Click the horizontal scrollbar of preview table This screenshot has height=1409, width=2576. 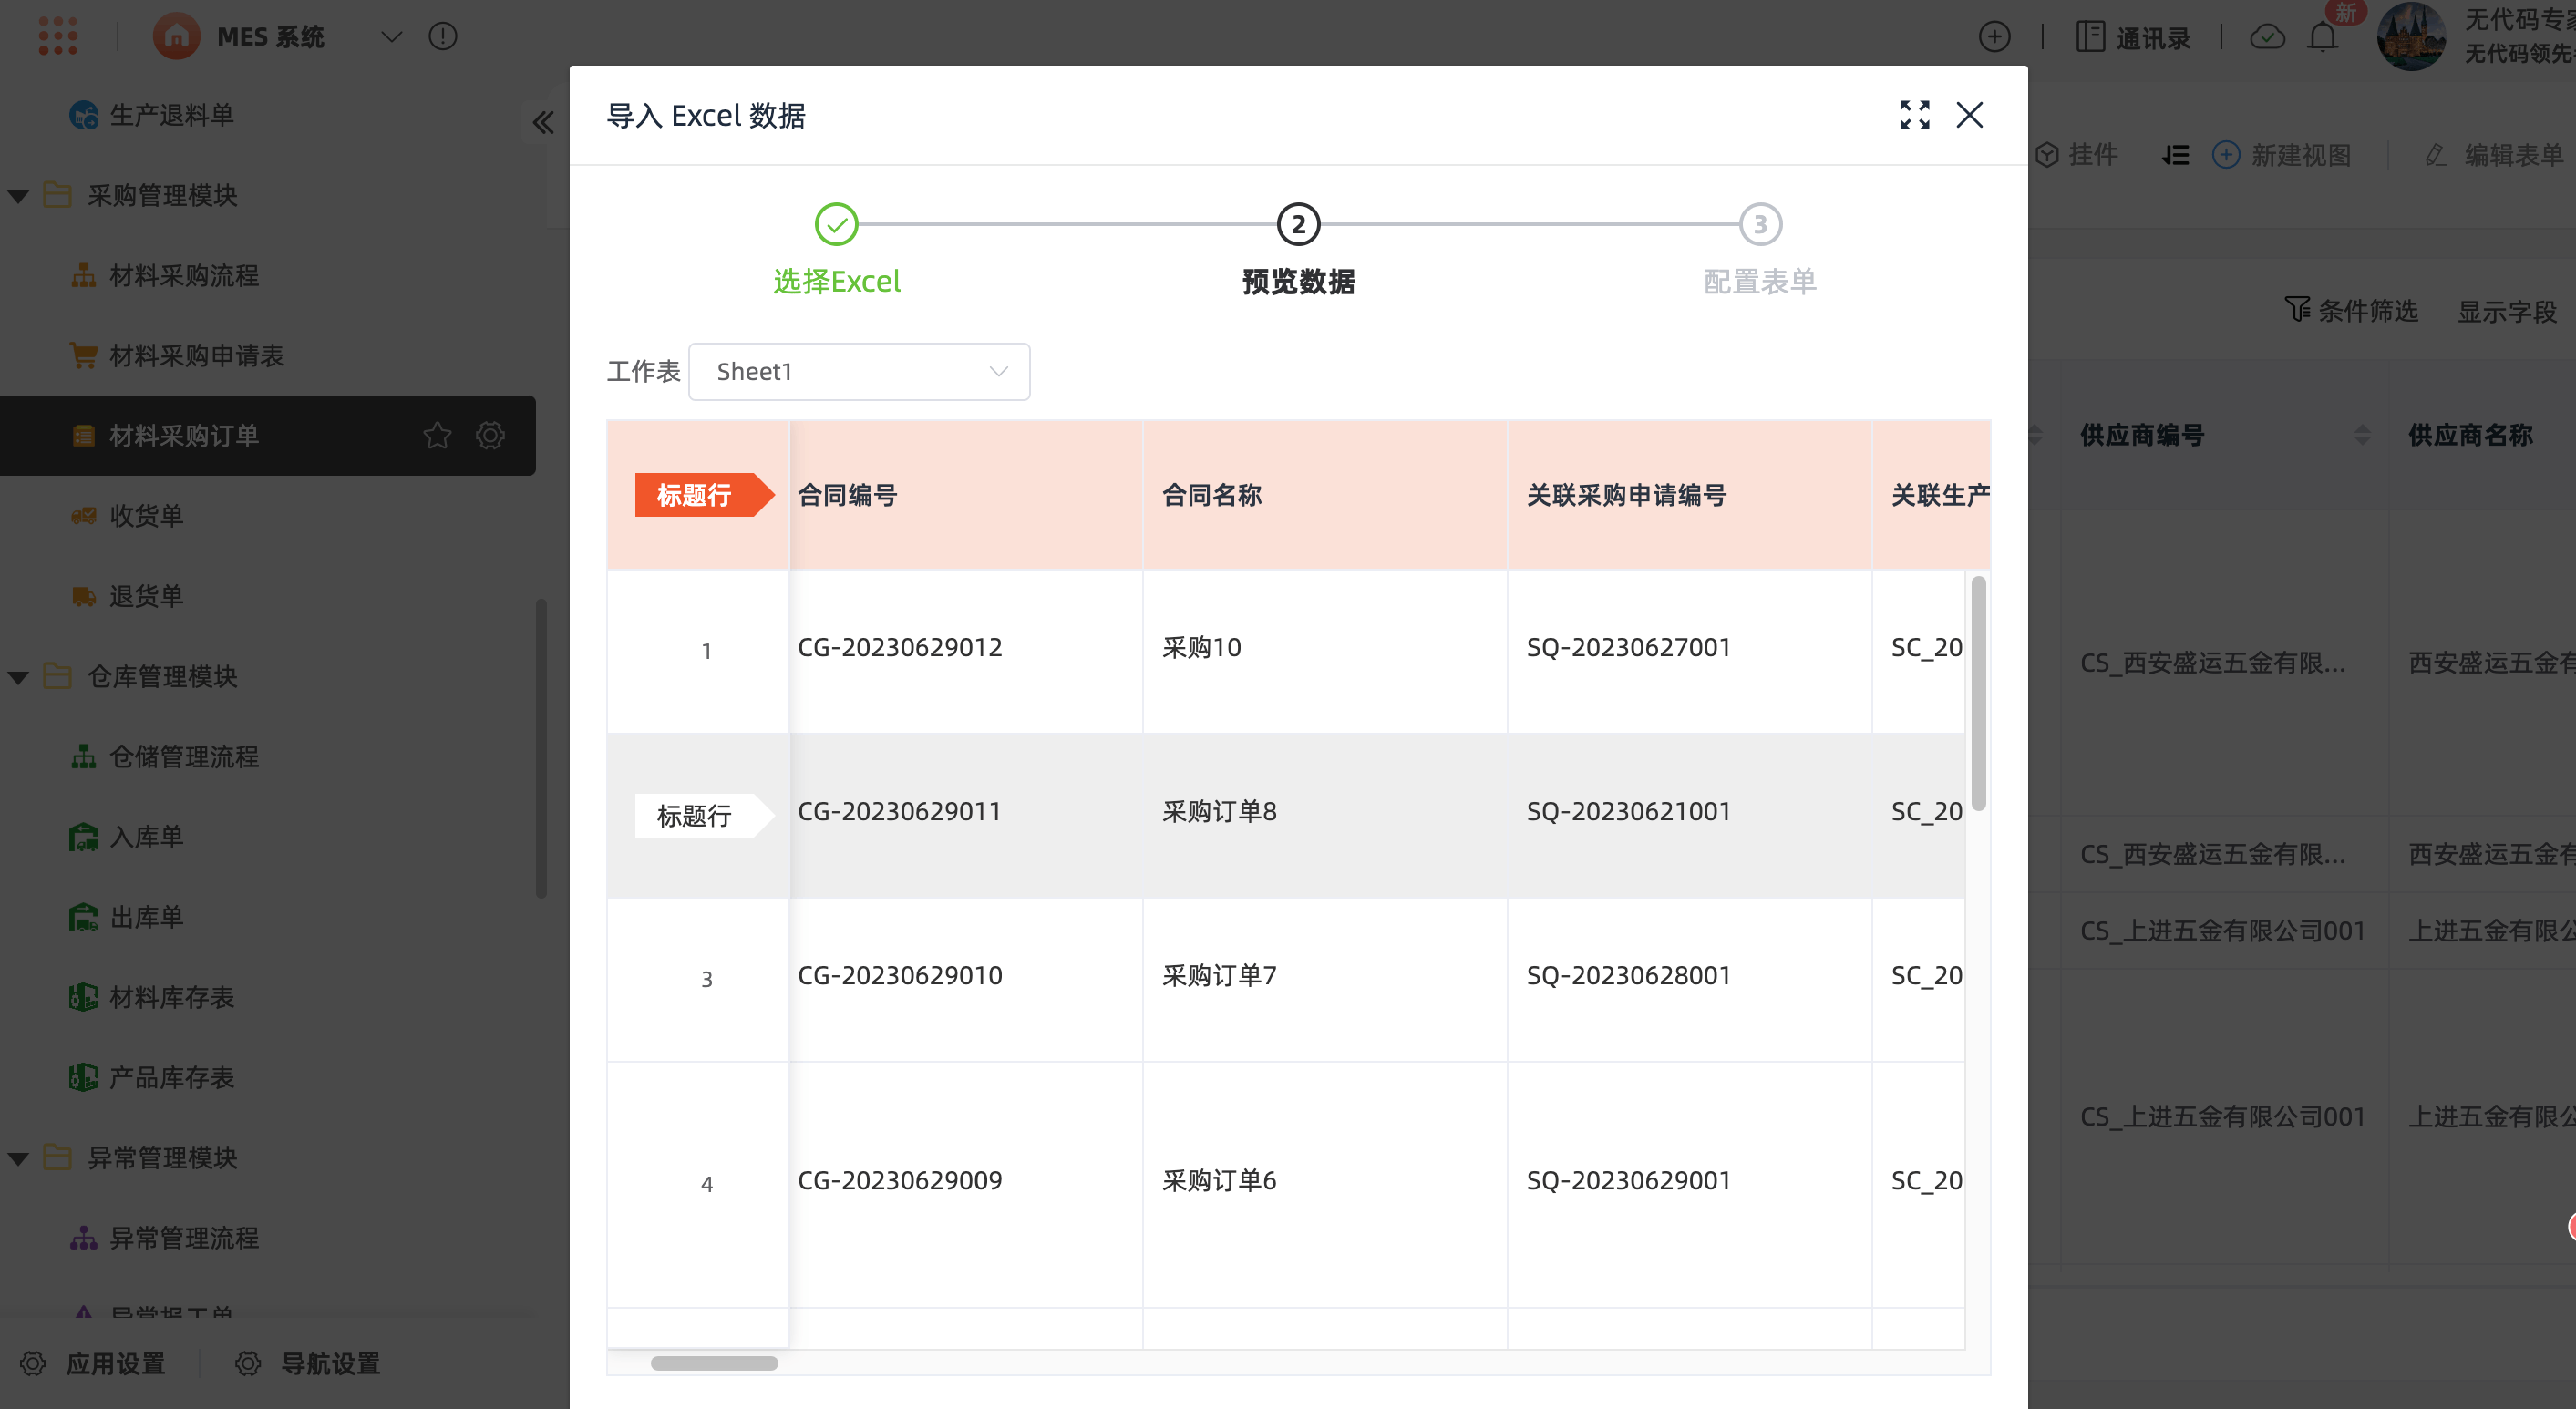714,1363
